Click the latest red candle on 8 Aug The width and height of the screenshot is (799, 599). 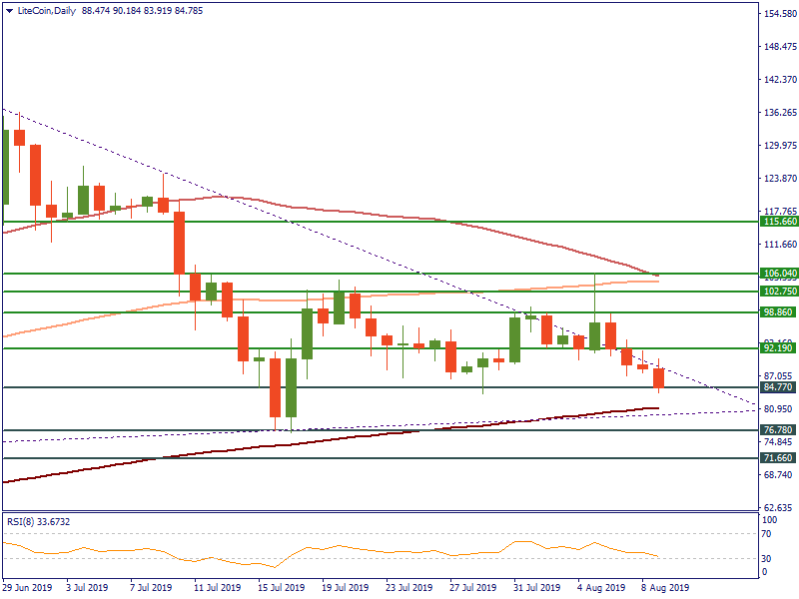coord(659,378)
